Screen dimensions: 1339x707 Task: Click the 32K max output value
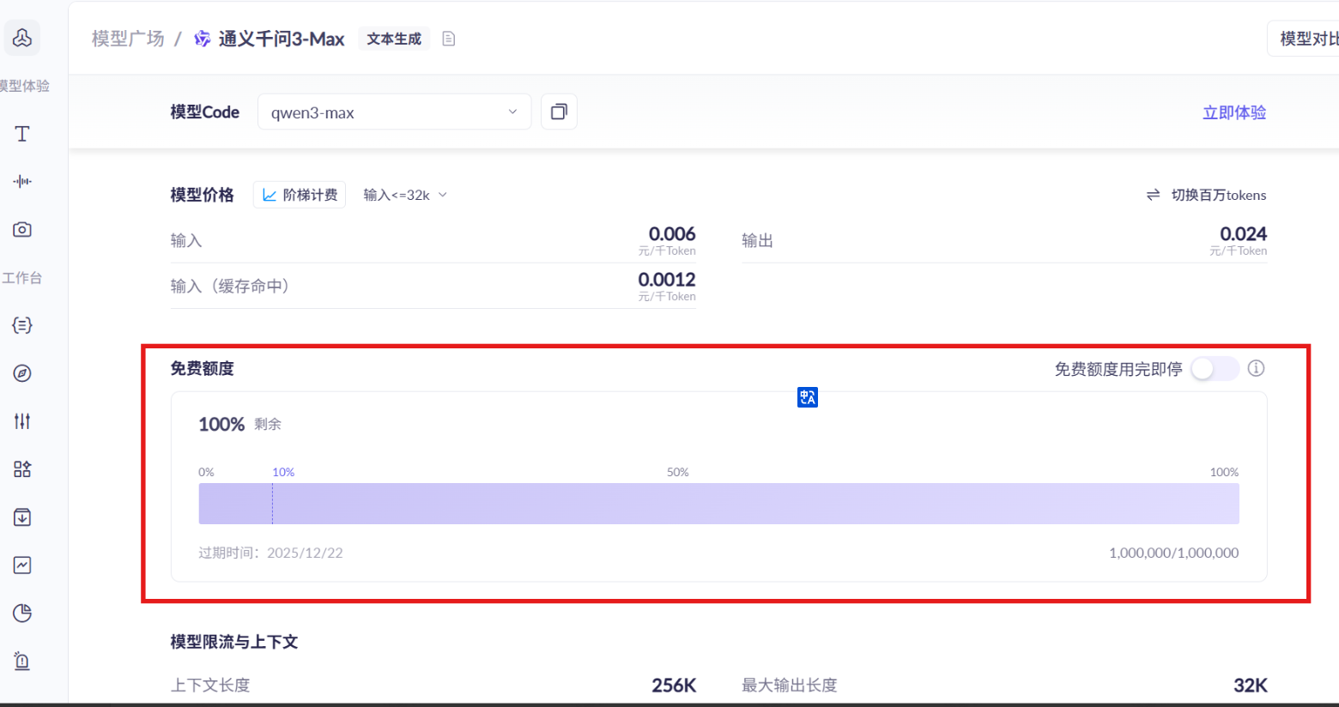[x=1251, y=685]
